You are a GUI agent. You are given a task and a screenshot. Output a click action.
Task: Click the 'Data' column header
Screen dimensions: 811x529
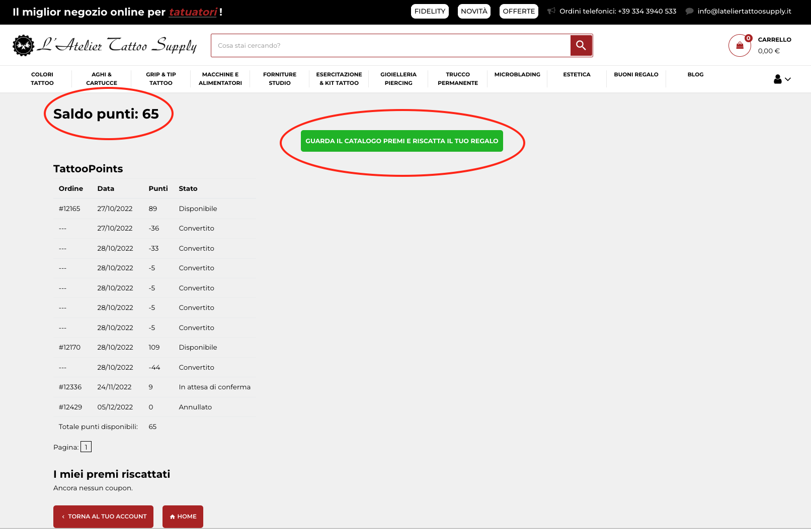coord(106,188)
